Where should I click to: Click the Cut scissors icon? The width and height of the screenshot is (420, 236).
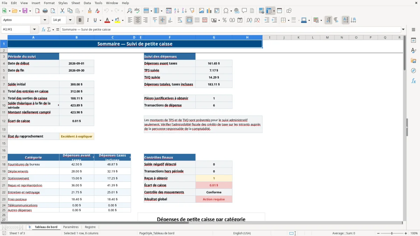pos(62,11)
